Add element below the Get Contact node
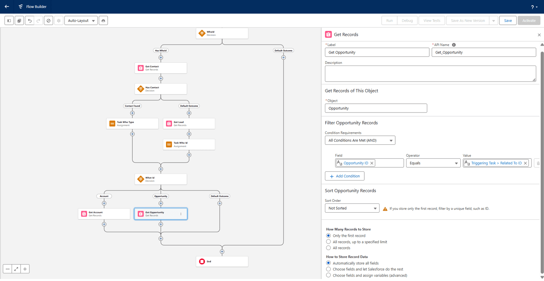Image resolution: width=544 pixels, height=281 pixels. 161,78
